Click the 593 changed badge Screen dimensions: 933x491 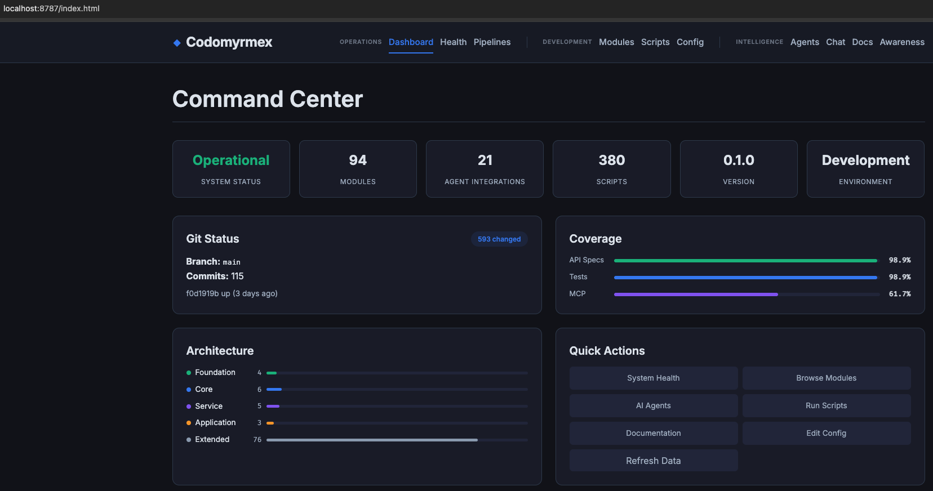[499, 239]
